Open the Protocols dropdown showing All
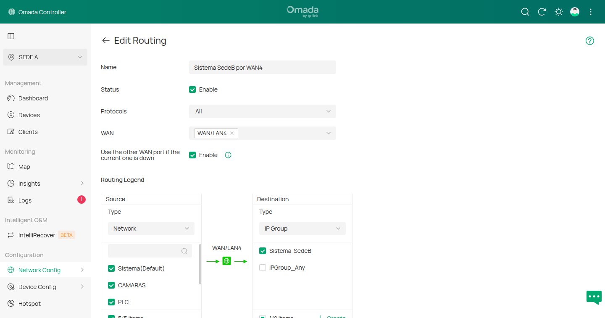The width and height of the screenshot is (605, 318). point(263,111)
